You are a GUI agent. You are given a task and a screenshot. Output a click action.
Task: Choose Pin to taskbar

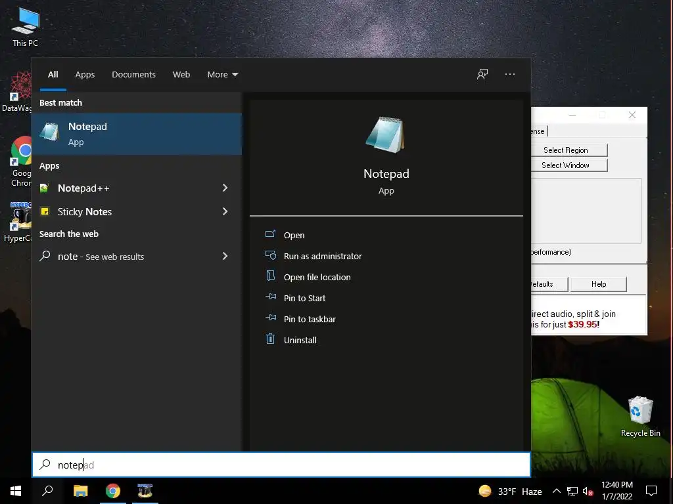point(310,319)
